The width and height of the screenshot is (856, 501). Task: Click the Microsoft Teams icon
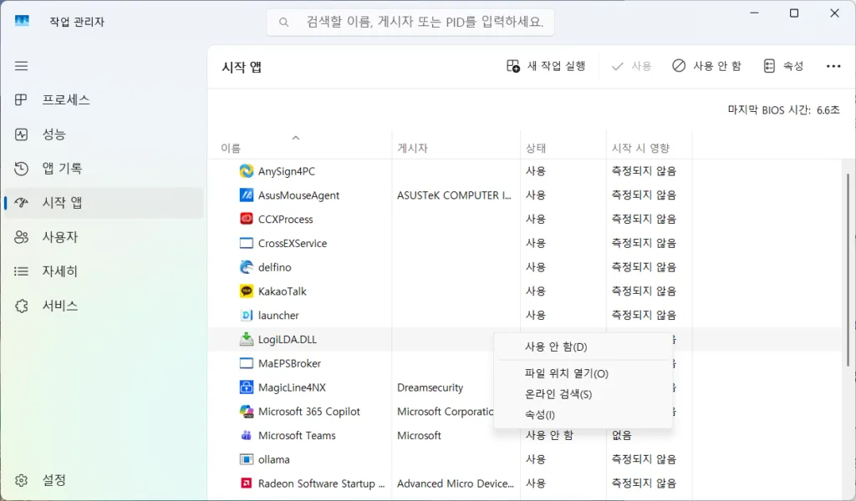click(x=247, y=436)
